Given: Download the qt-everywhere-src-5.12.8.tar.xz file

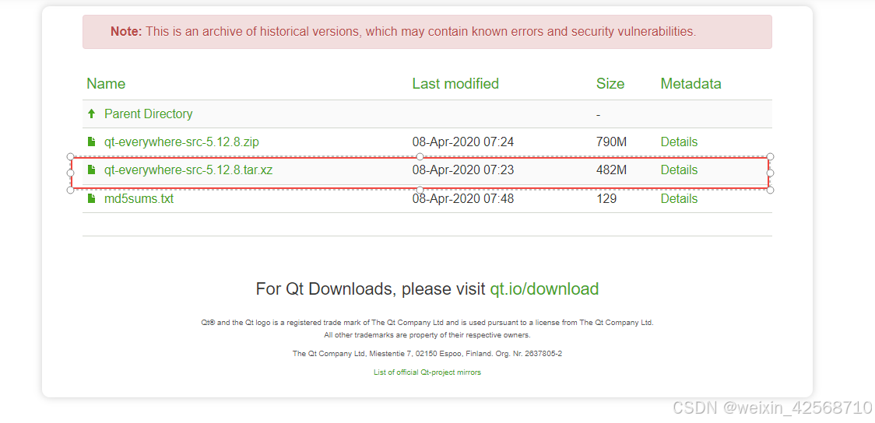Looking at the screenshot, I should point(188,170).
